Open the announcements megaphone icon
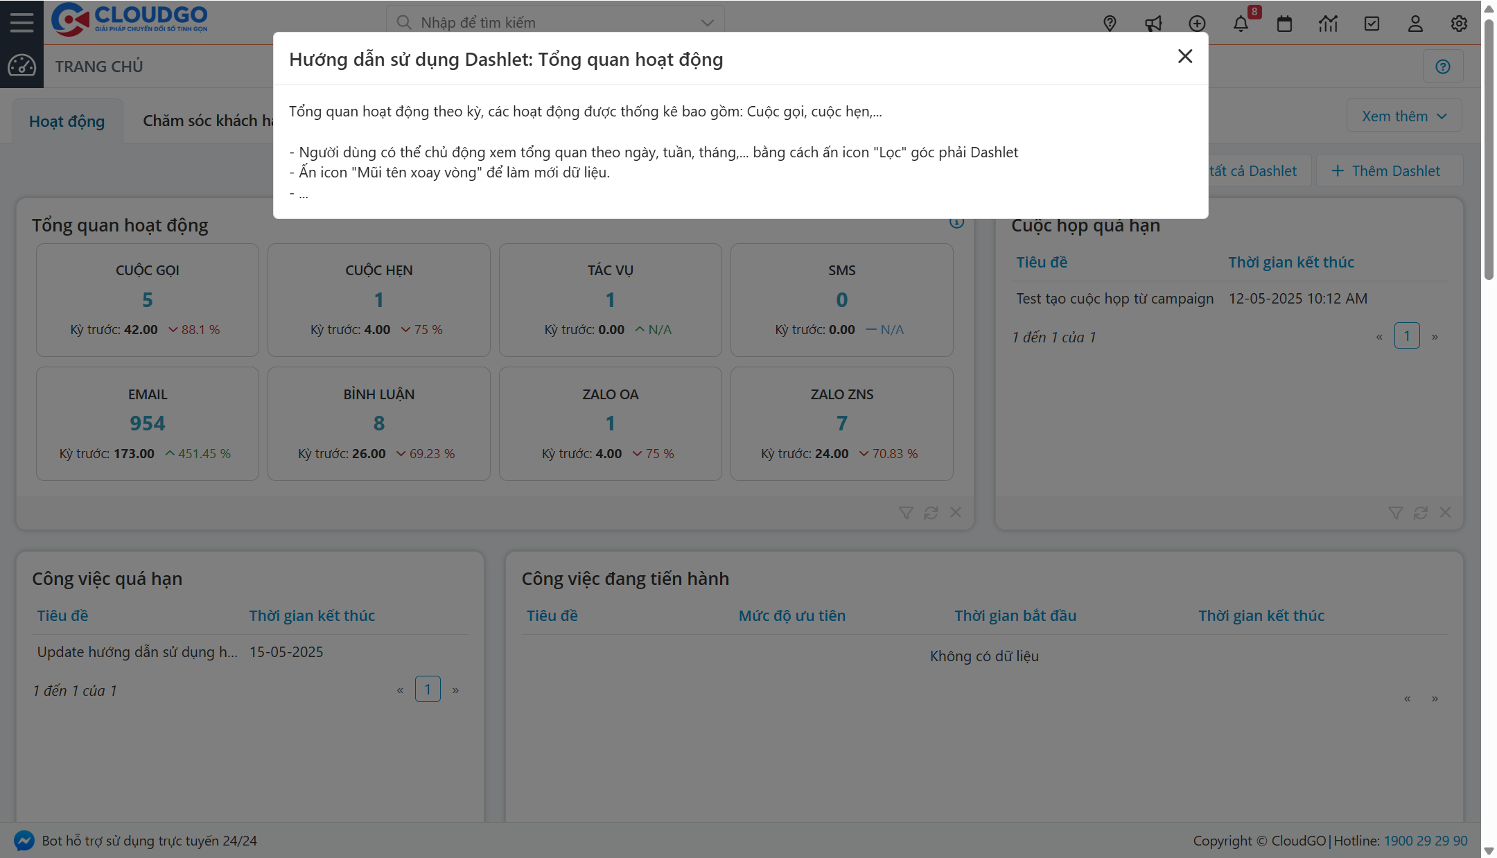Image resolution: width=1497 pixels, height=858 pixels. pos(1153,23)
